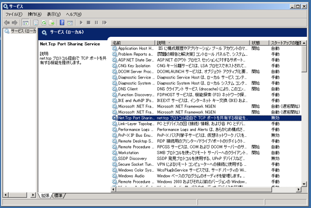Open the Properties toolbar icon
Viewport: 311px width, 208px height.
coord(35,23)
